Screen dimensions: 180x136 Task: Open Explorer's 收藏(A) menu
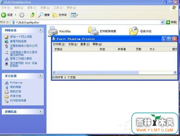[45, 8]
